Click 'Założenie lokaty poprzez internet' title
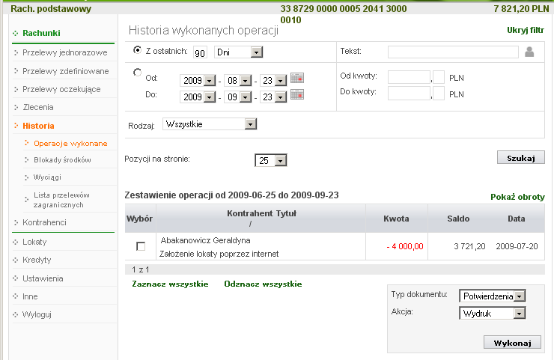 pyautogui.click(x=219, y=254)
